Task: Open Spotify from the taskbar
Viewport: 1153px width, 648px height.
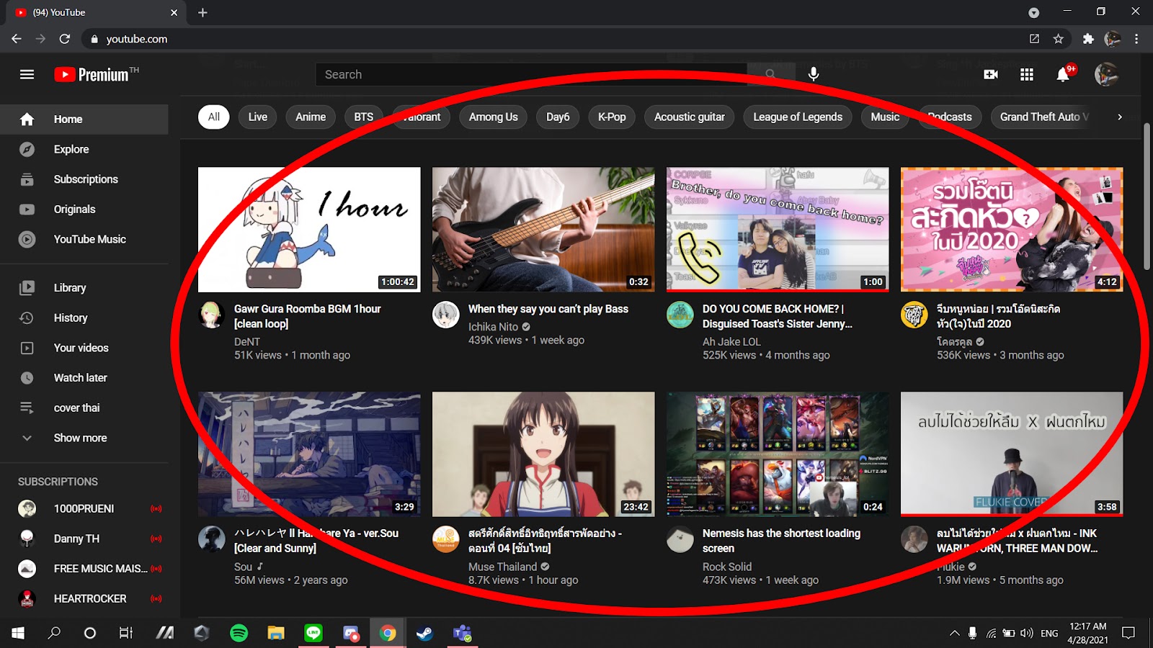Action: pyautogui.click(x=239, y=633)
